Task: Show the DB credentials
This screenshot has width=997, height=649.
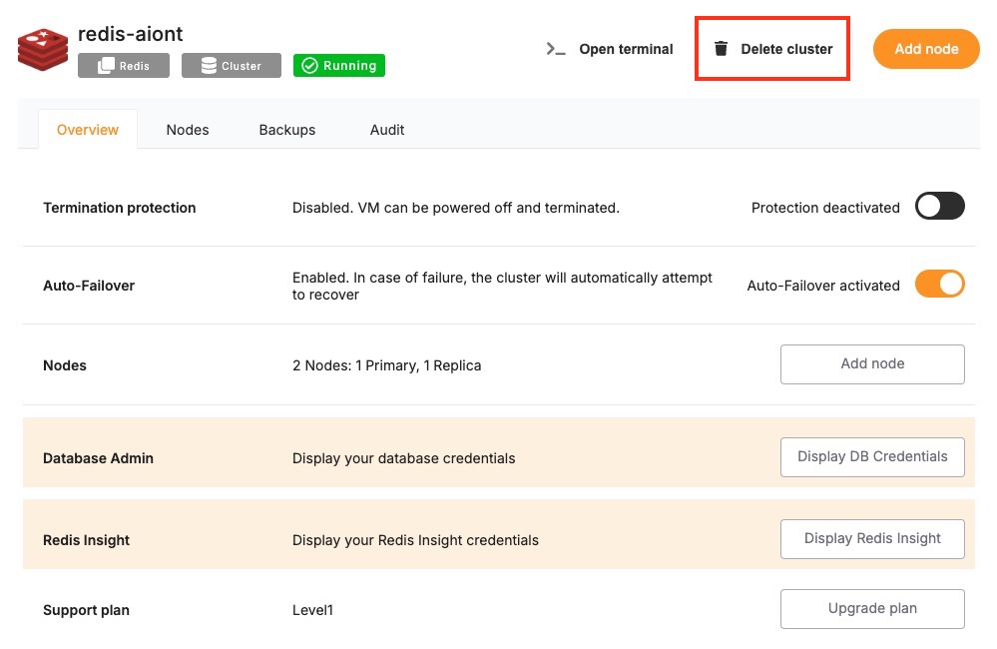Action: (872, 457)
